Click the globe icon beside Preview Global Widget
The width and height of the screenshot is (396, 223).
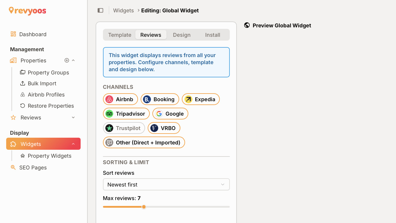pos(247,25)
